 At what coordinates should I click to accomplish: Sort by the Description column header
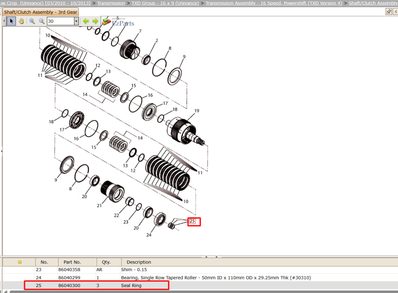coord(139,262)
